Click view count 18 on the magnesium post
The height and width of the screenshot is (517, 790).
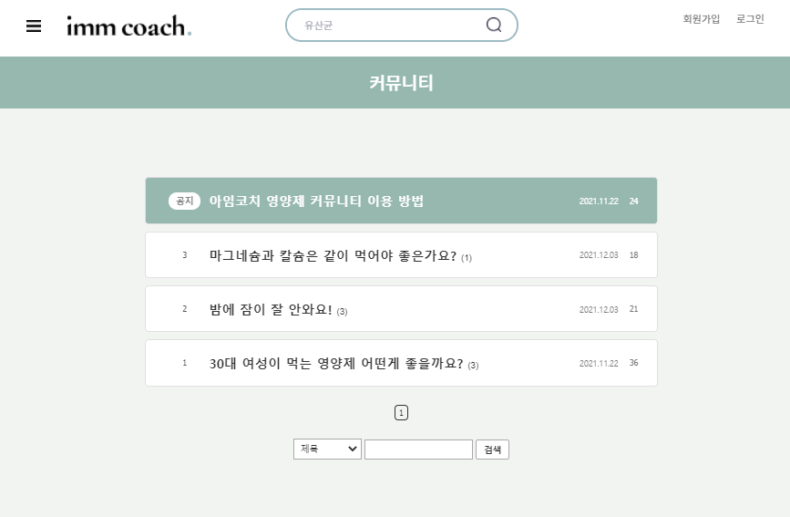(634, 255)
